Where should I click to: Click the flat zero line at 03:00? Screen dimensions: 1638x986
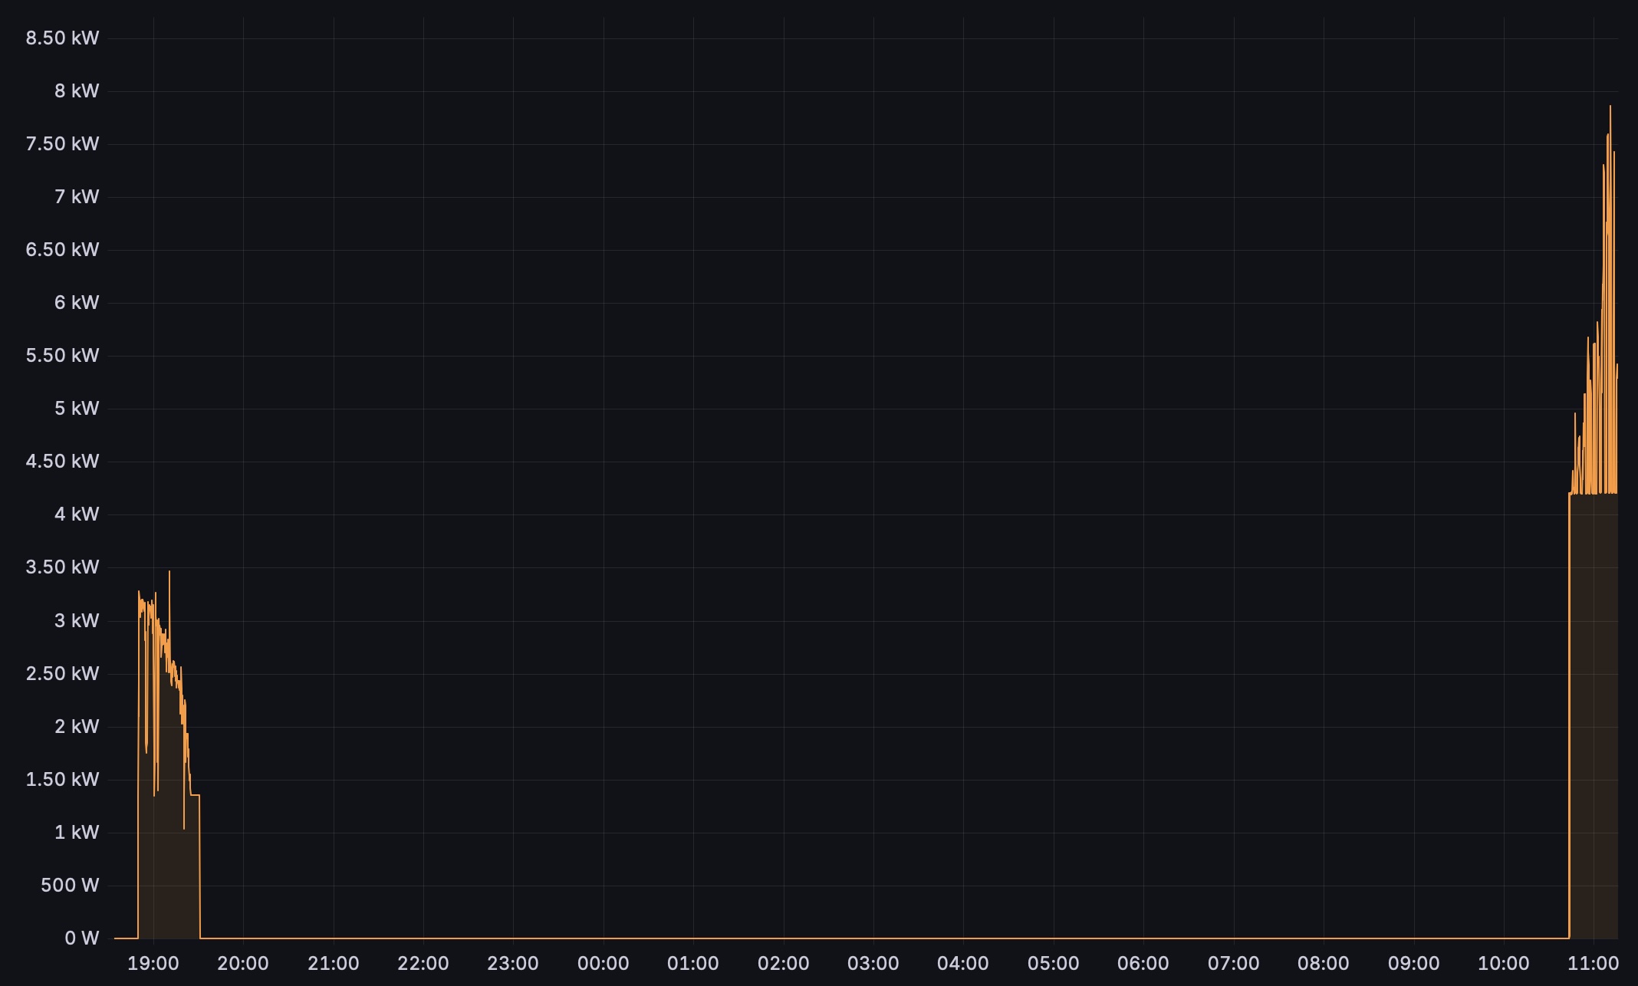pyautogui.click(x=873, y=938)
